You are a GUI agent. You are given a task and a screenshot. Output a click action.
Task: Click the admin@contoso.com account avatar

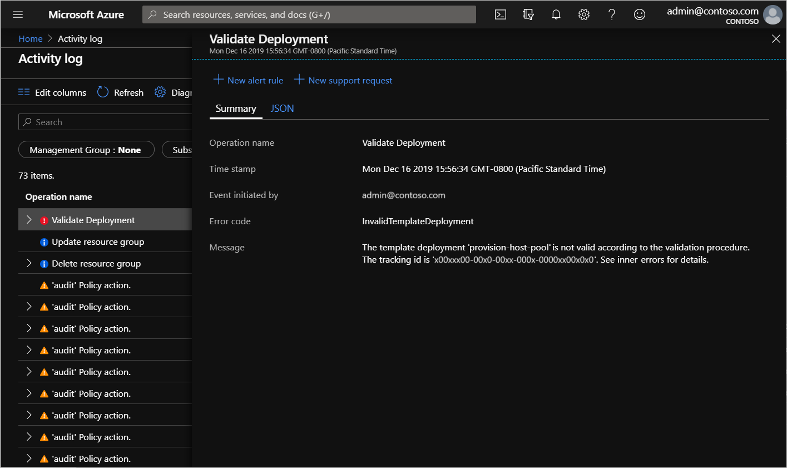coord(773,15)
